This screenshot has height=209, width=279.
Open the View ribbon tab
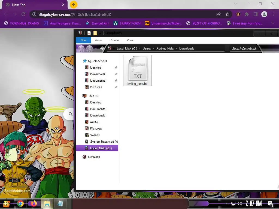pos(130,40)
